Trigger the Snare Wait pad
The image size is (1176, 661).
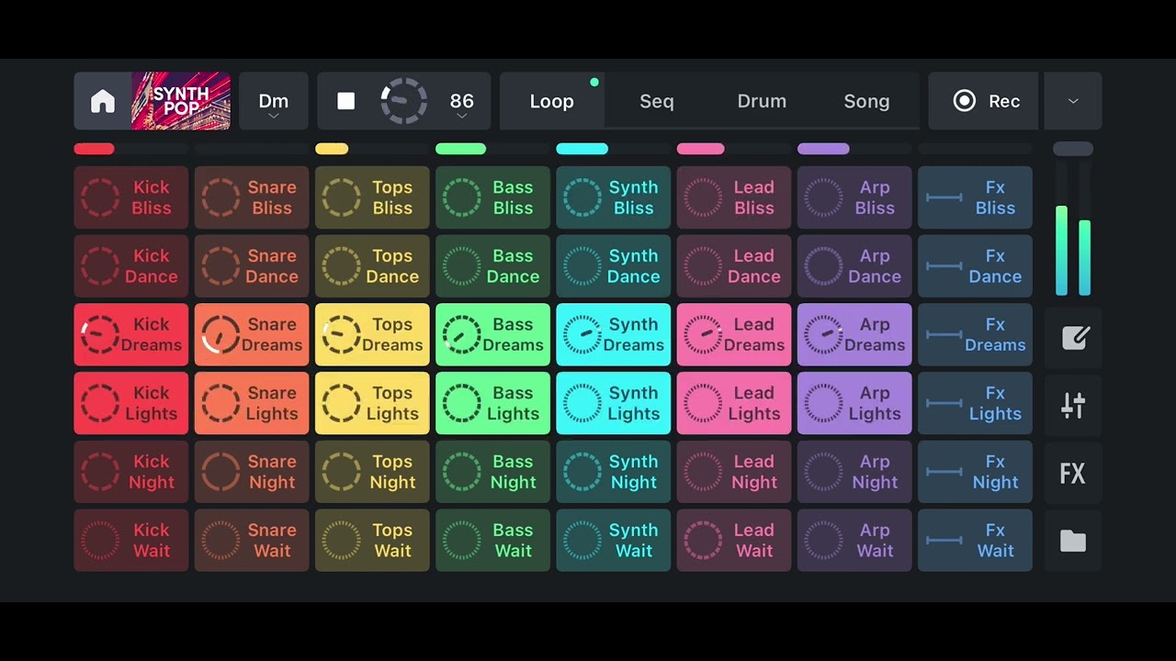click(252, 541)
